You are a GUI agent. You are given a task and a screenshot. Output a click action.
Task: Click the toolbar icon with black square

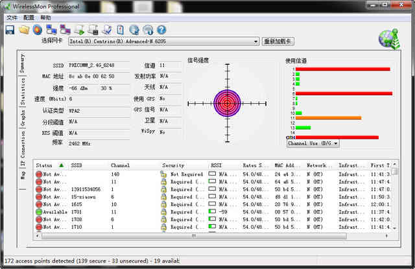(93, 30)
